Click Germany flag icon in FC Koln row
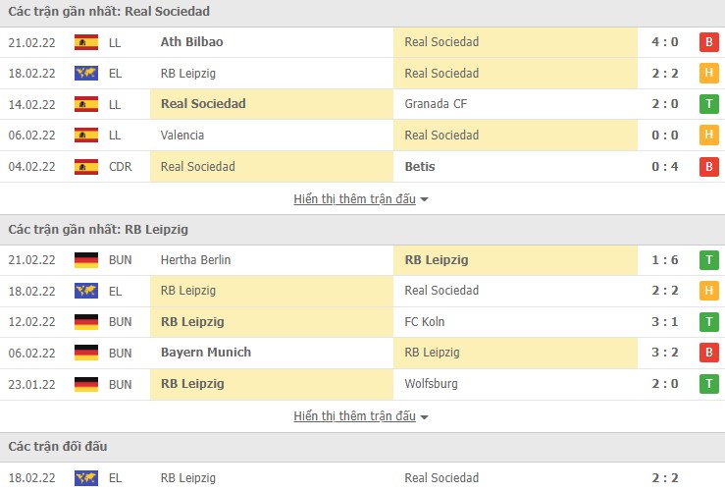Screen dimensions: 725x492 point(86,322)
